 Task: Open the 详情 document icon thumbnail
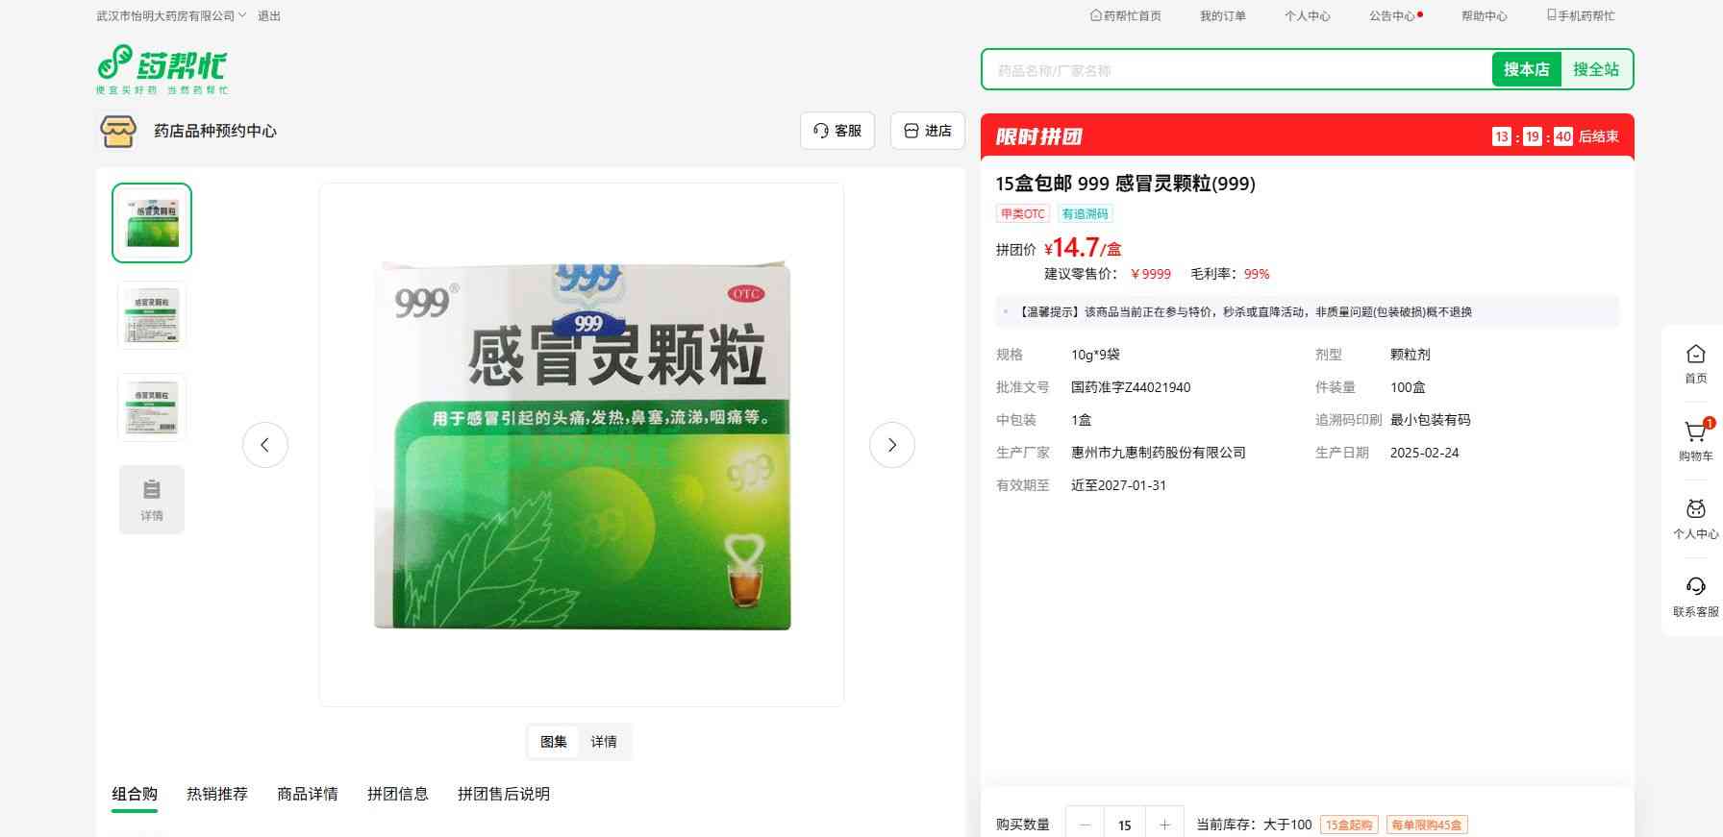click(x=152, y=500)
